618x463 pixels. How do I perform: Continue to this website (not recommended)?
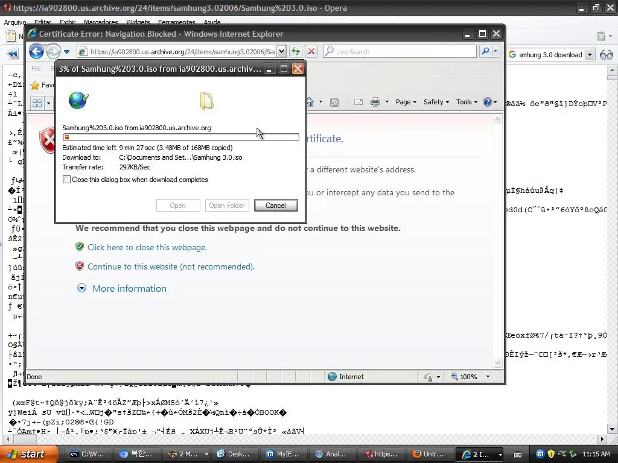pyautogui.click(x=171, y=266)
